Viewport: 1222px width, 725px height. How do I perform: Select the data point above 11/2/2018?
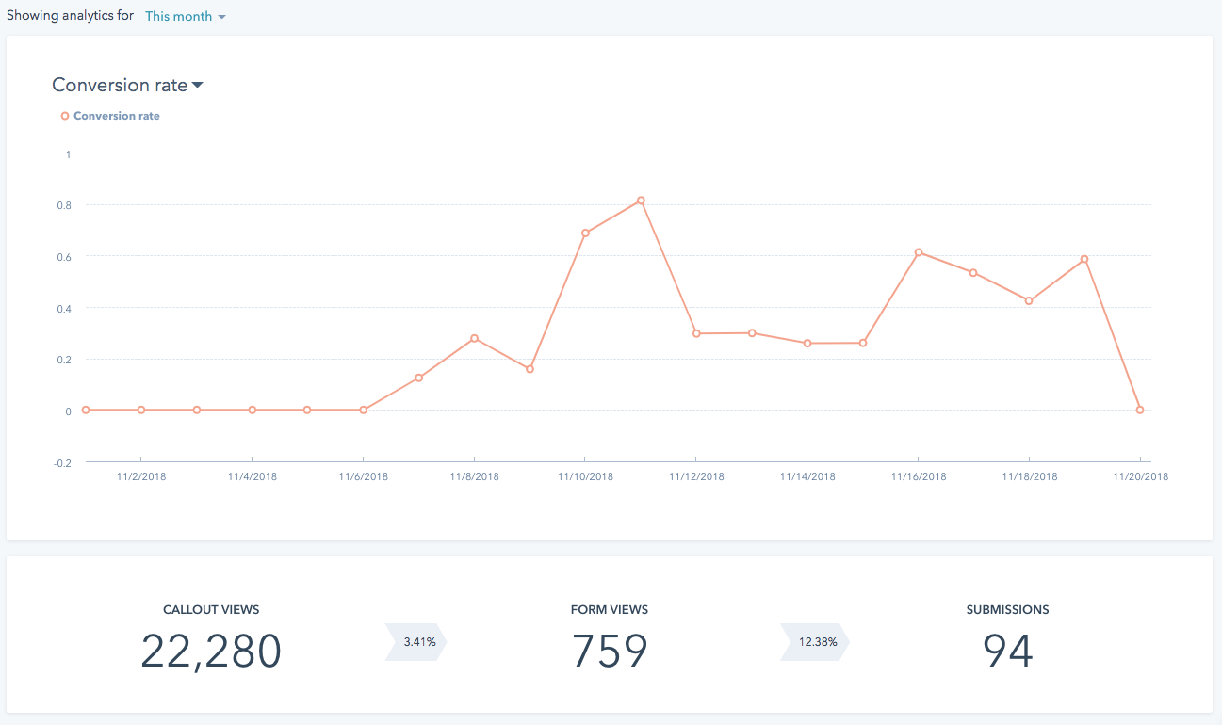tap(141, 410)
